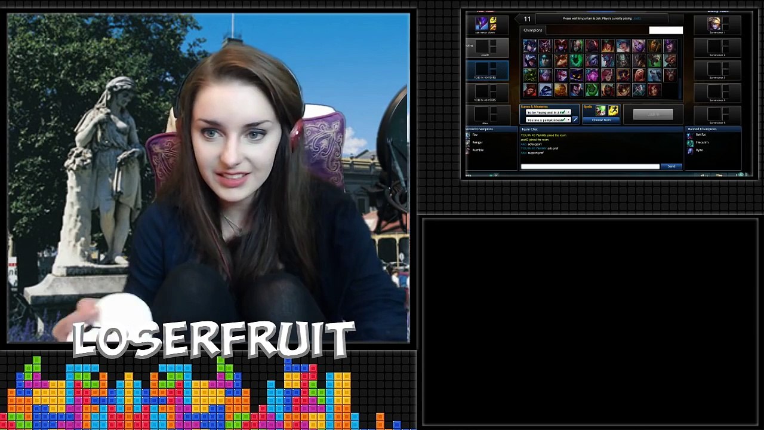Click the countdown timer showing 11
Image resolution: width=764 pixels, height=430 pixels.
(527, 19)
